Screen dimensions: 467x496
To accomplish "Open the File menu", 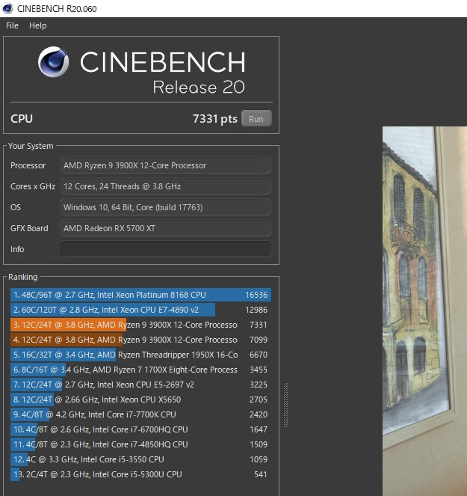I will (12, 25).
